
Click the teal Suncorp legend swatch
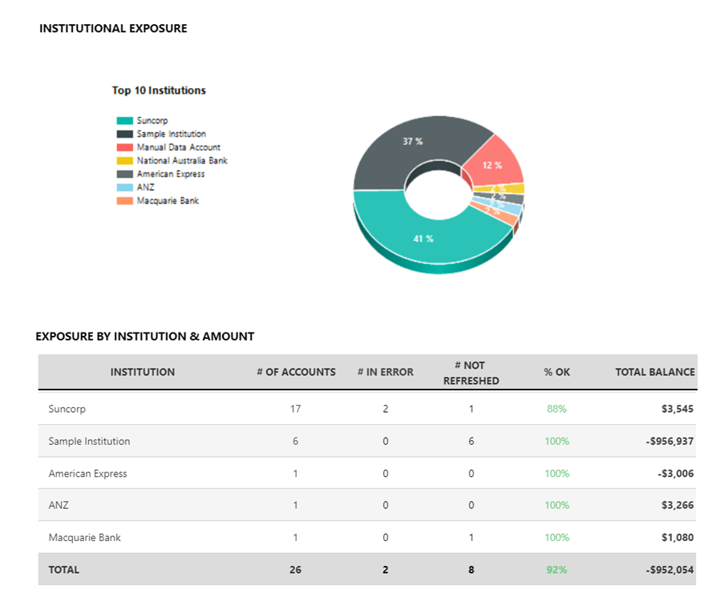[x=124, y=121]
